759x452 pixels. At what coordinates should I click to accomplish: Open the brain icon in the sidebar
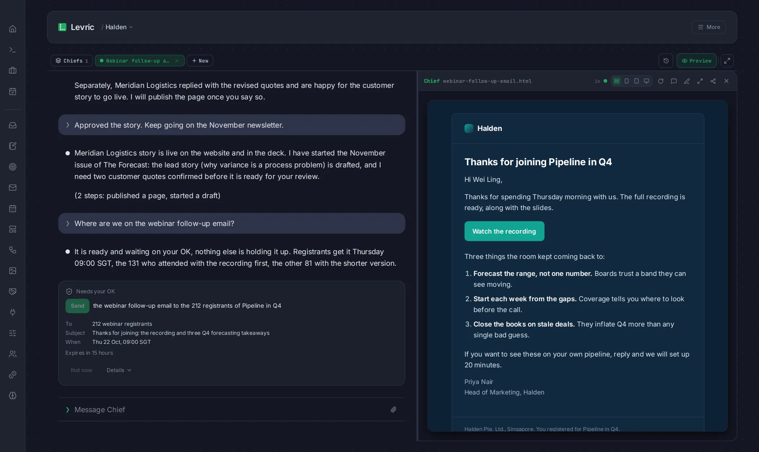pyautogui.click(x=13, y=396)
